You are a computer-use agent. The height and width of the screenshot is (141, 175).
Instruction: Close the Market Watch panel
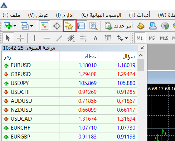tap(142, 48)
